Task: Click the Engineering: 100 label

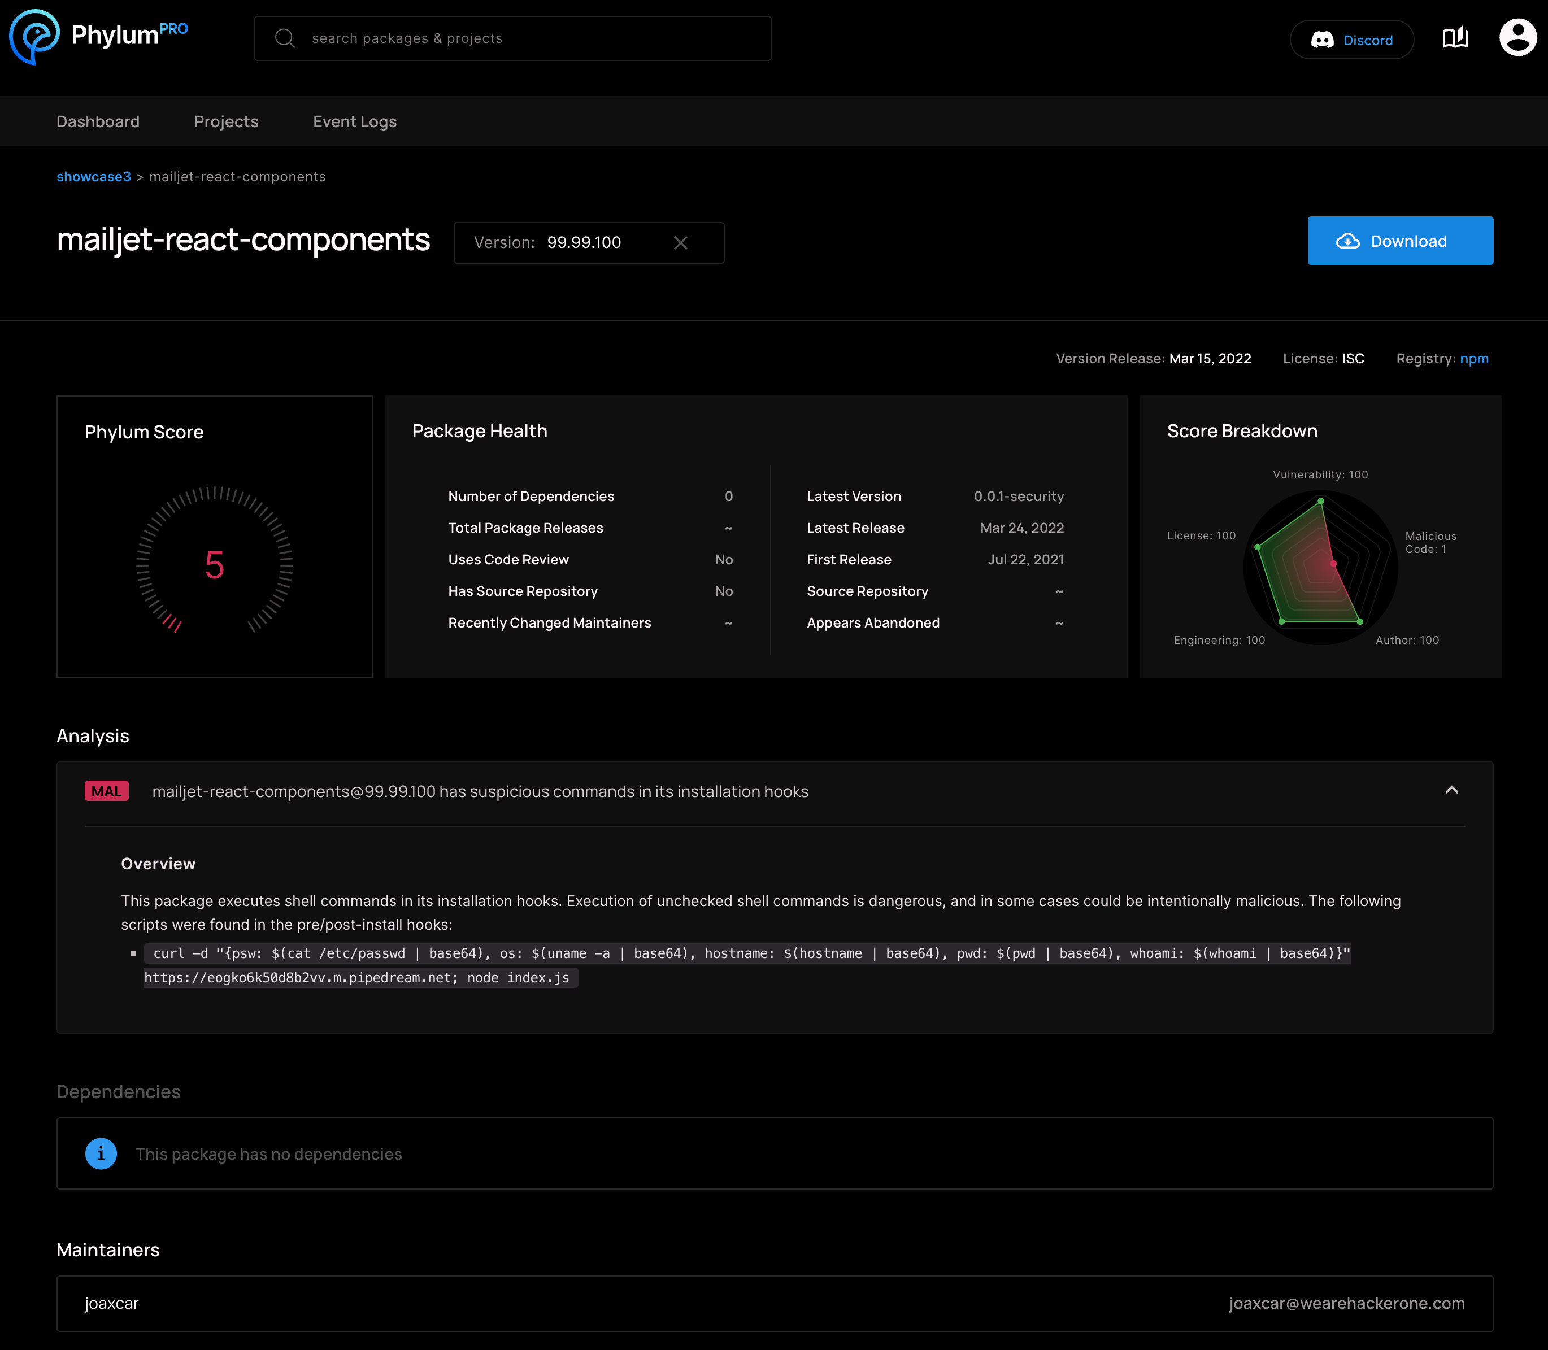Action: [1219, 641]
